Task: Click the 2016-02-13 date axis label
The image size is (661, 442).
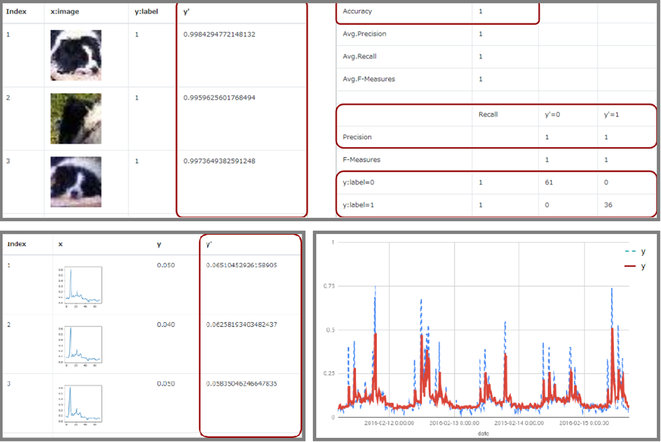Action: click(454, 423)
